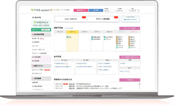Click red label beside 2024.12.02 news
Image resolution: width=174 pixels, height=106 pixels.
pyautogui.click(x=65, y=84)
